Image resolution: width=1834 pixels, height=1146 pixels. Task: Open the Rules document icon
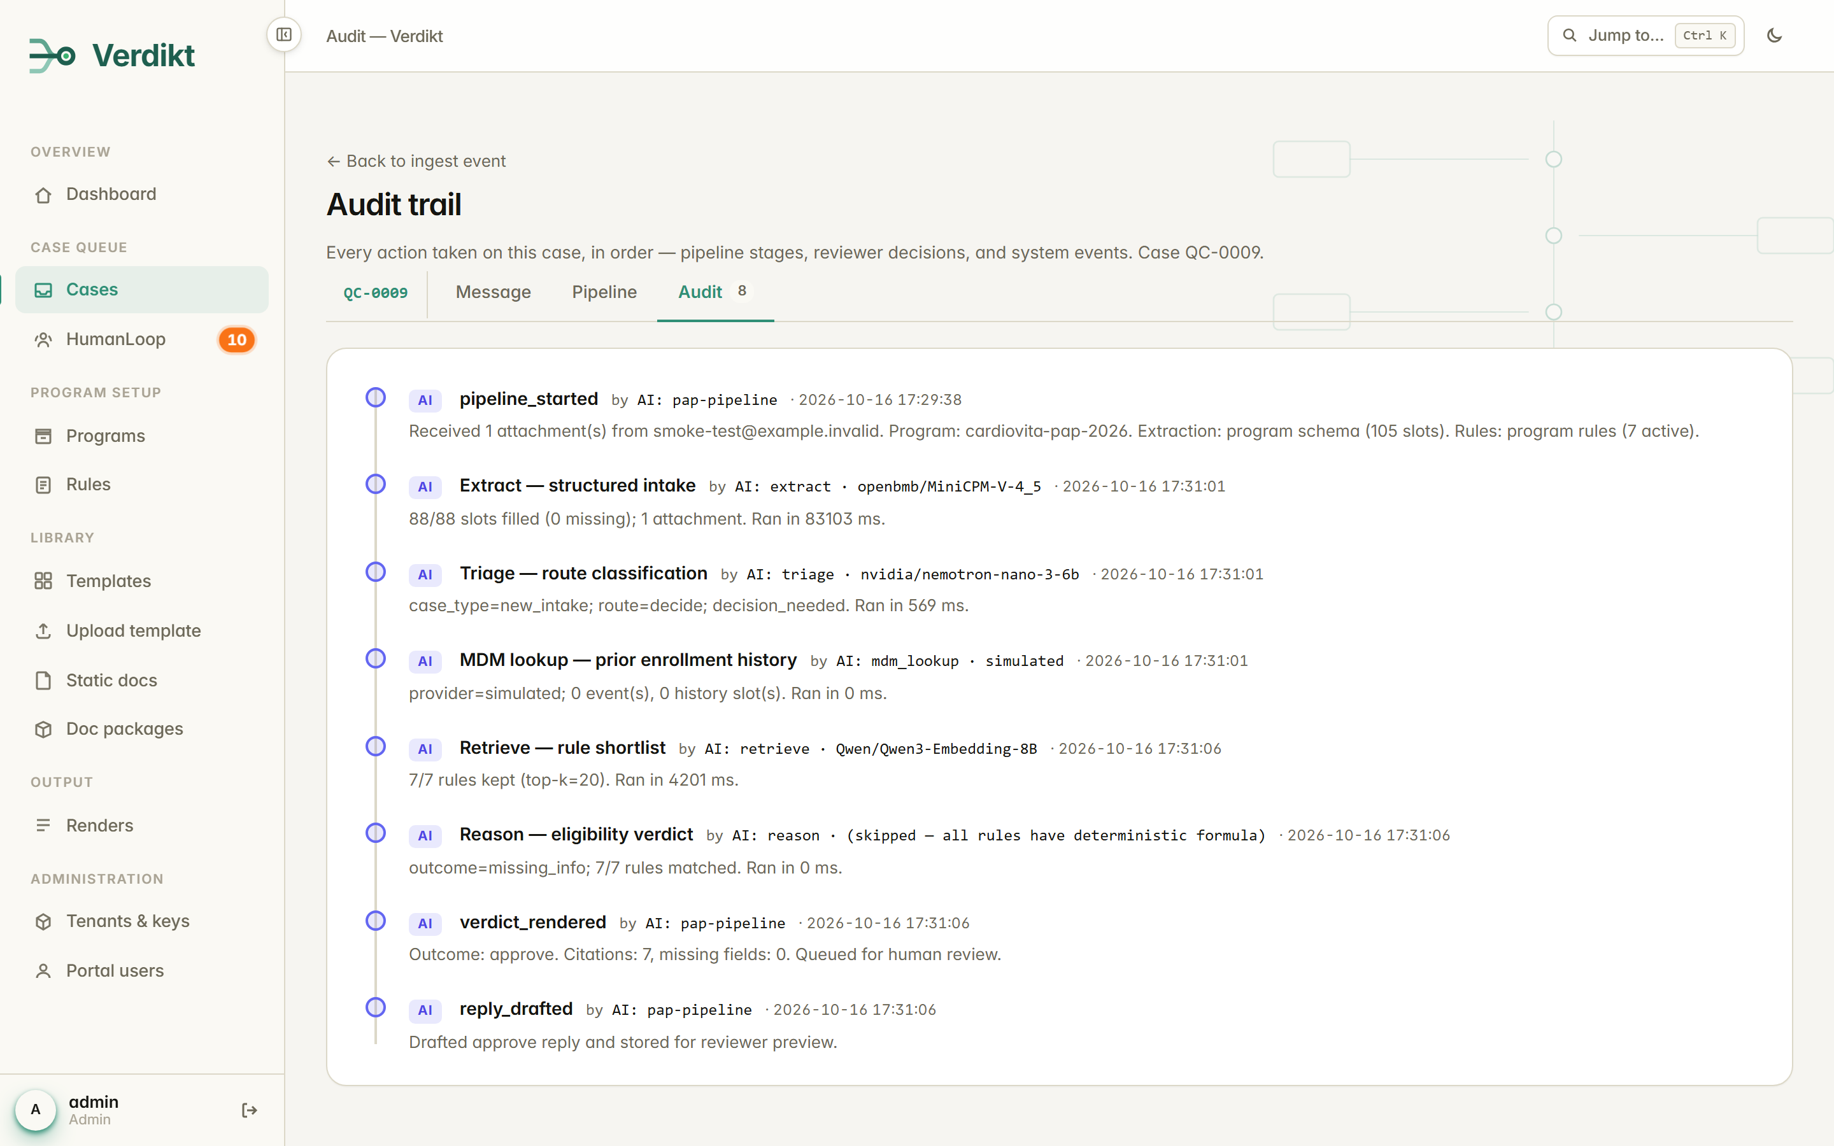tap(43, 485)
